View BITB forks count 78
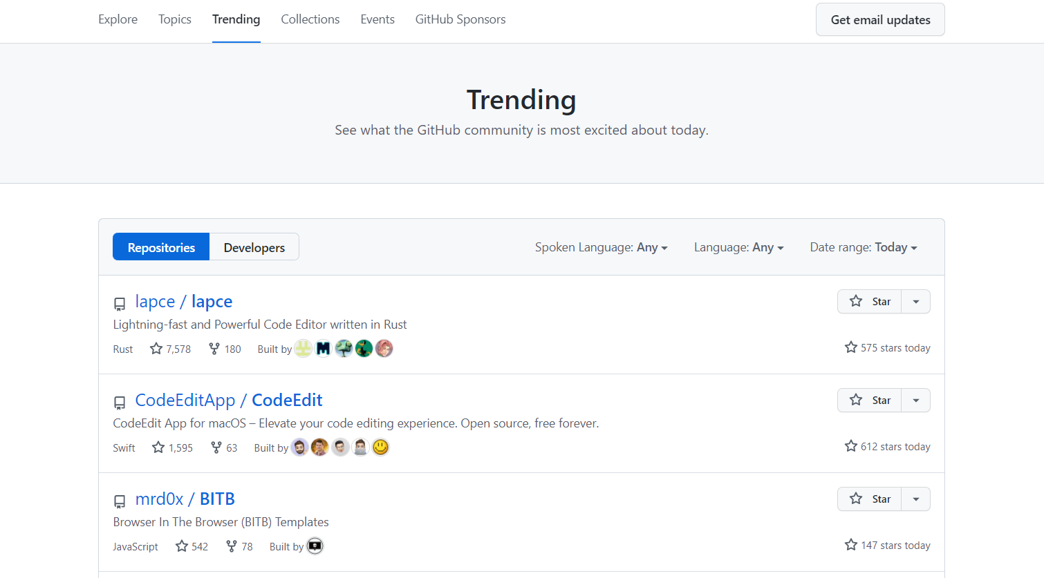This screenshot has width=1044, height=578. click(x=239, y=546)
